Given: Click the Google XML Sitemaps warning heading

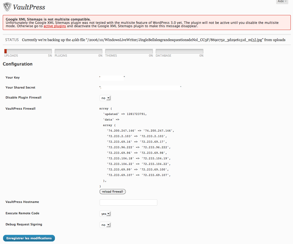Looking at the screenshot, I should coord(48,19).
